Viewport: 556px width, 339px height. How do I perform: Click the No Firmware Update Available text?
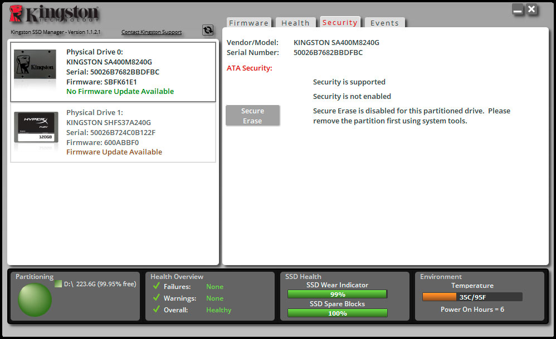(120, 91)
